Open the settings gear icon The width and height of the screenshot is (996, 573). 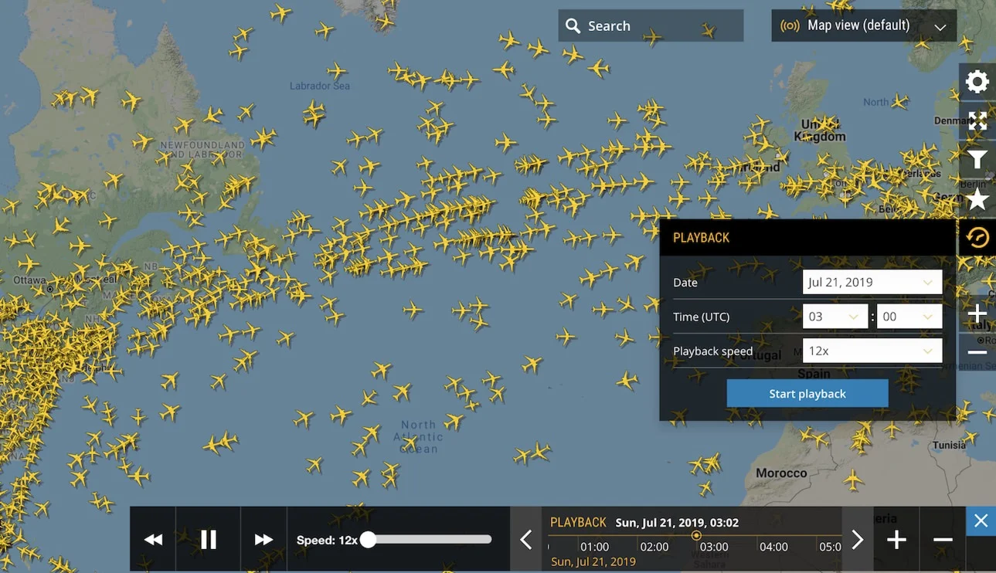[x=977, y=81]
